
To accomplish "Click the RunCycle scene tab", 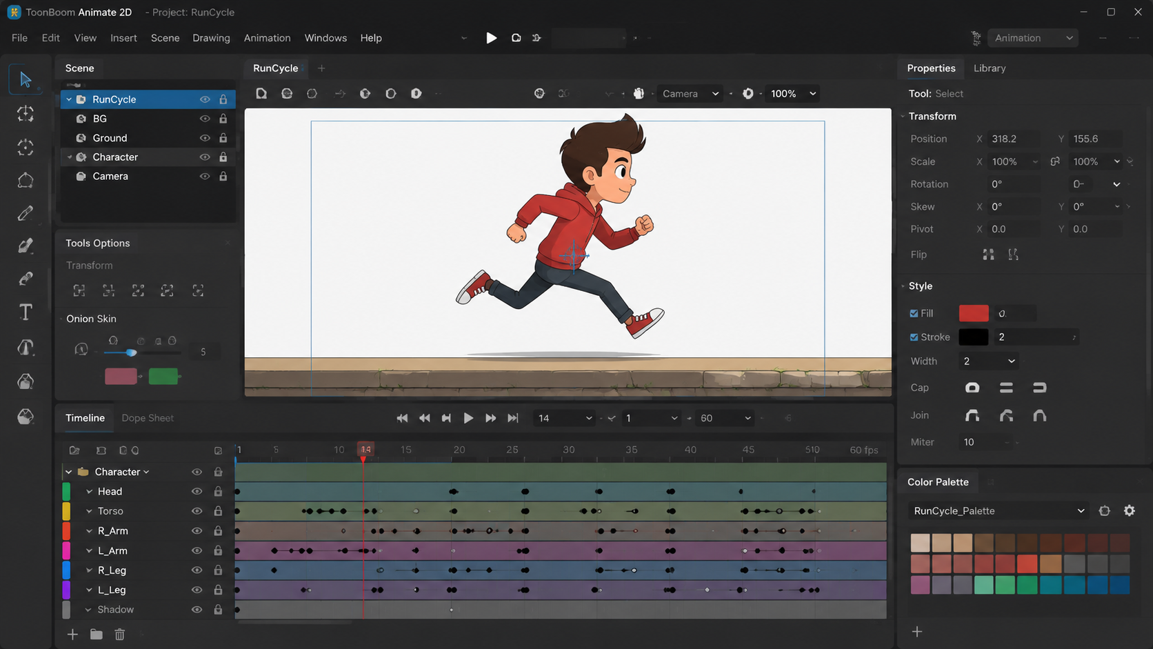I will click(x=275, y=68).
